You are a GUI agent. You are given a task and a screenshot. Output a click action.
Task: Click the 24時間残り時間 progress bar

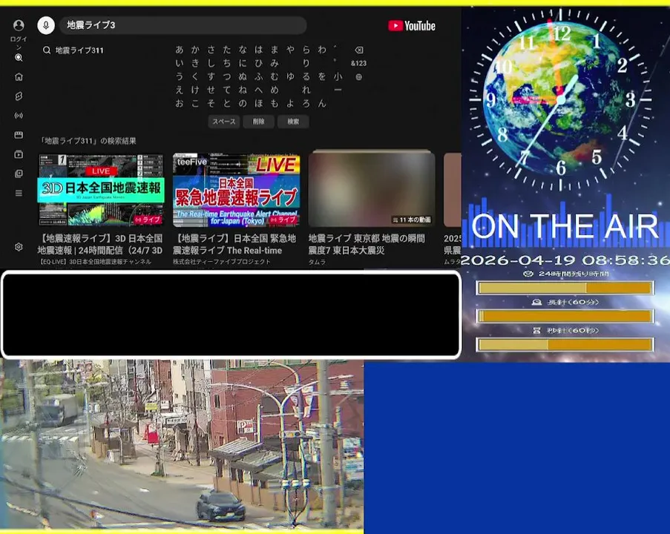tap(565, 288)
